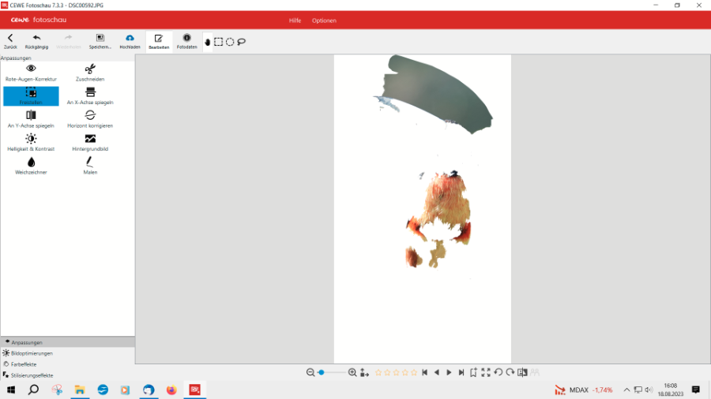
Task: Upload the photo via Hochladen
Action: (130, 41)
